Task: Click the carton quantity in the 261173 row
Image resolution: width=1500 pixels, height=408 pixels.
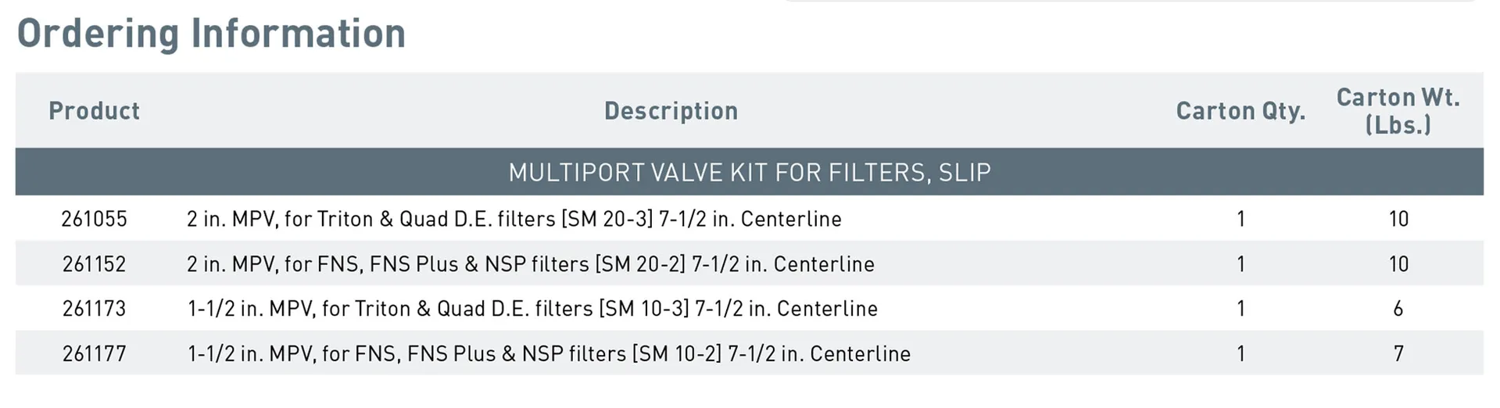Action: [x=1240, y=309]
